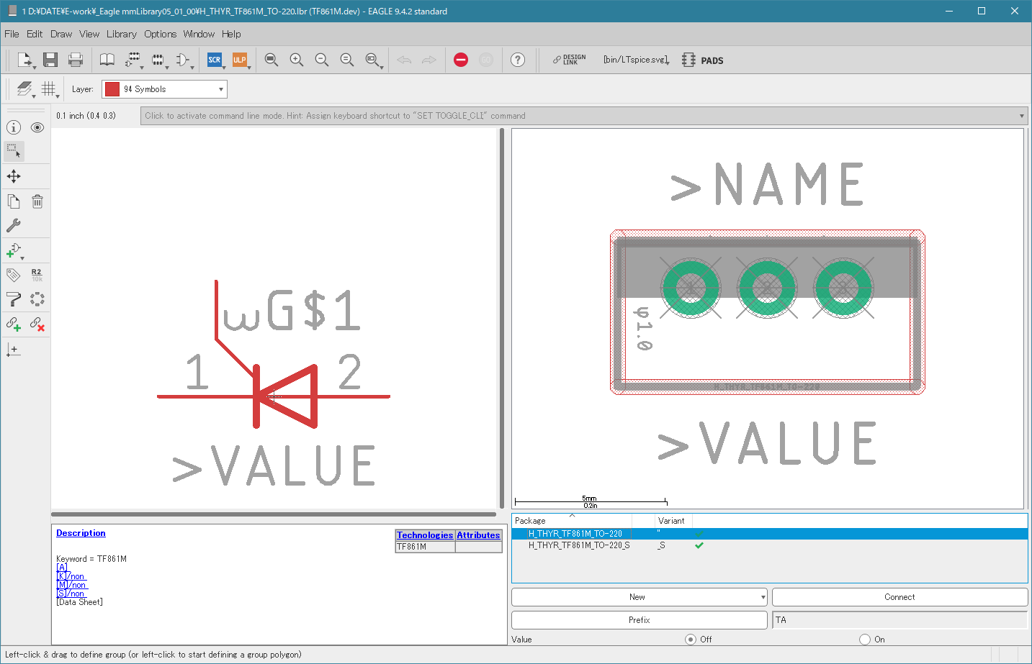Click the Zoom in magnifier icon
Screen dimensions: 1032x664
[x=297, y=60]
